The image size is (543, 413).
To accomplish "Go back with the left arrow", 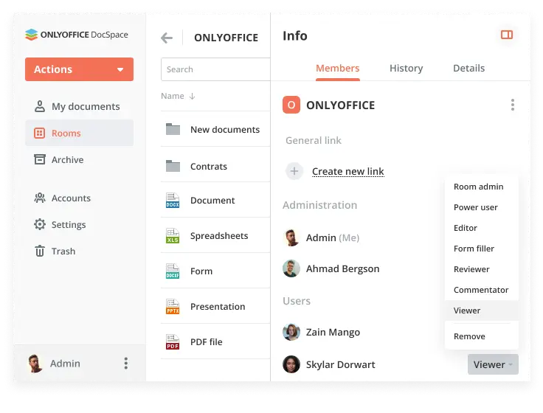I will pos(167,38).
